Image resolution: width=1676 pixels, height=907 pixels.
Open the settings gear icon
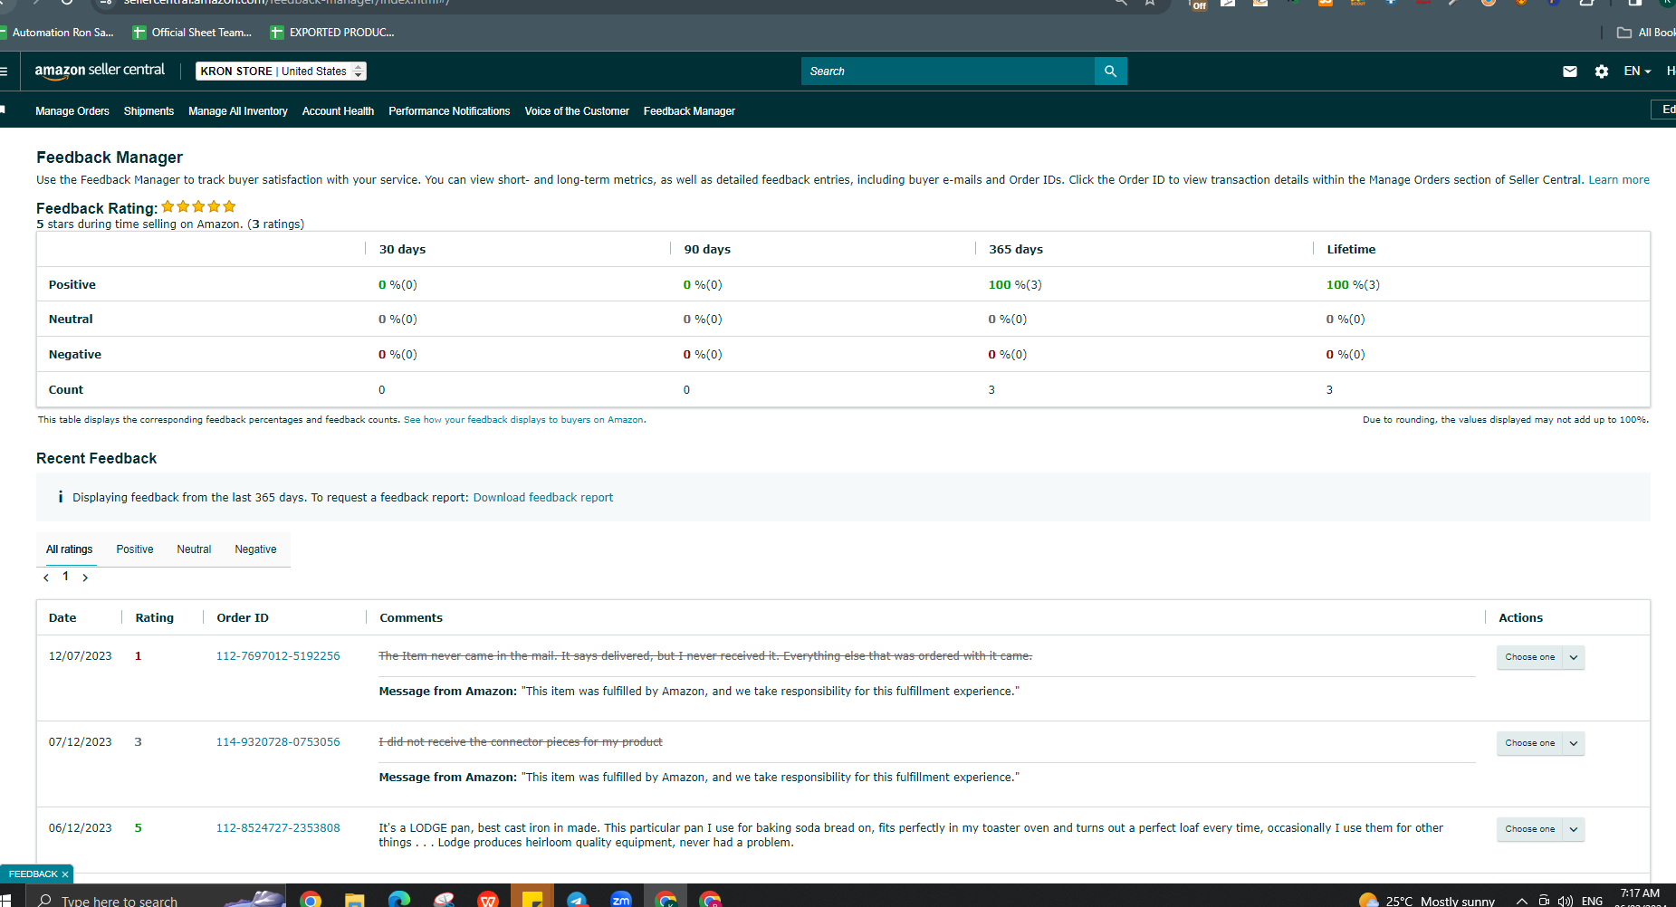(1602, 72)
